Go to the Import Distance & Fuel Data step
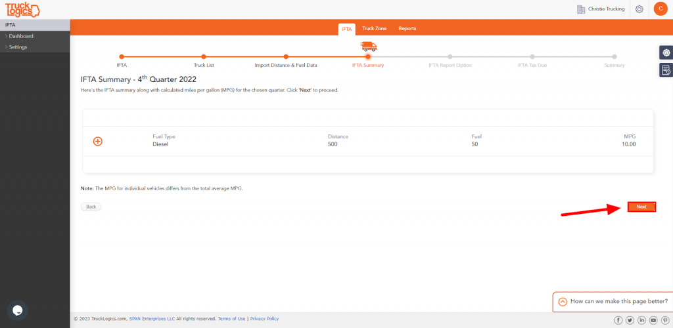Viewport: 673px width, 328px height. pyautogui.click(x=286, y=56)
